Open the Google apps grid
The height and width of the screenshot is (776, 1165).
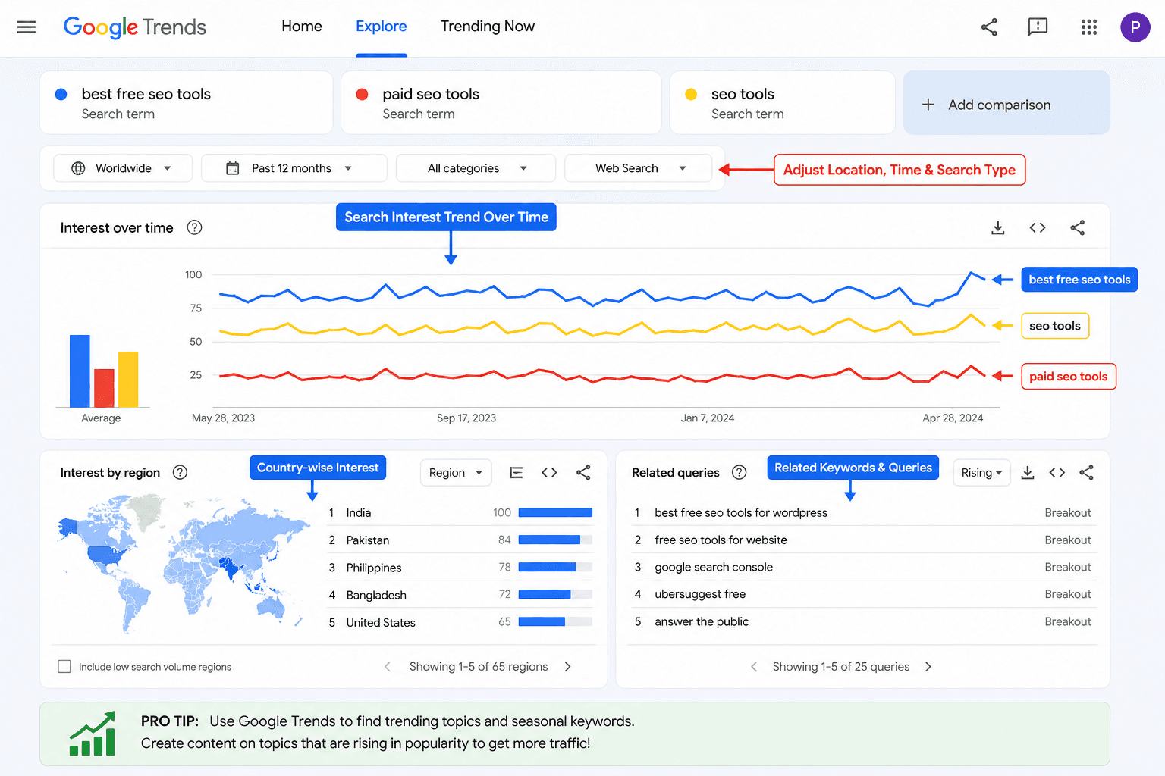pyautogui.click(x=1089, y=27)
